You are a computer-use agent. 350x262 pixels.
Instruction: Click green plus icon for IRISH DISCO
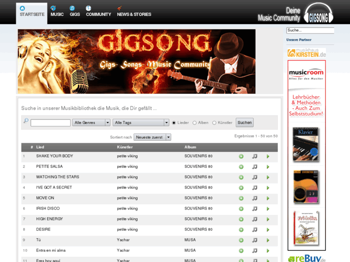point(241,209)
